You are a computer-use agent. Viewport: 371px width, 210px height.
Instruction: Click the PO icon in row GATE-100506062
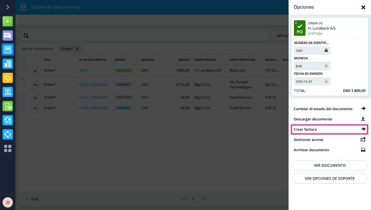click(x=35, y=84)
